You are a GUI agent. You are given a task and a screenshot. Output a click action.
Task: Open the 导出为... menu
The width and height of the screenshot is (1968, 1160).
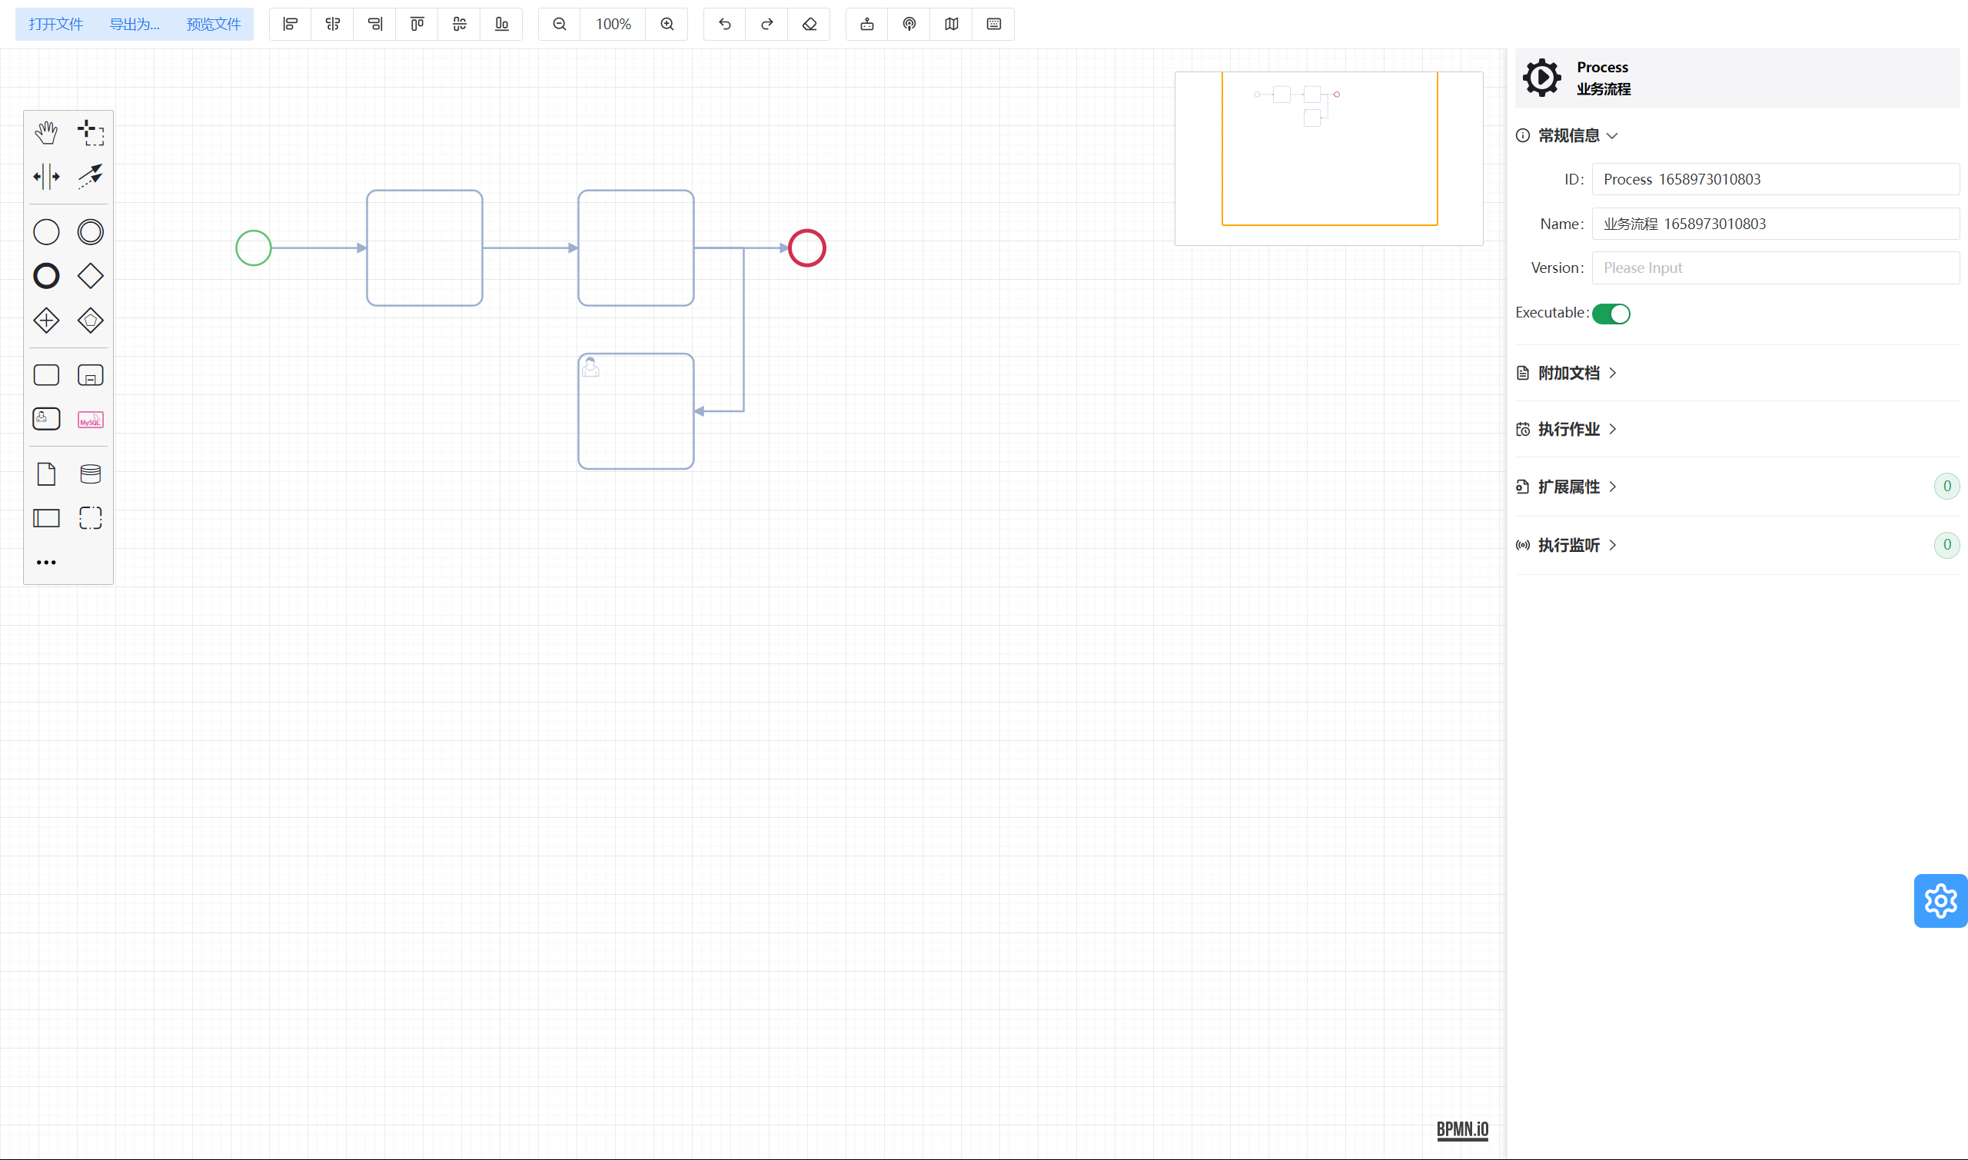pos(135,25)
